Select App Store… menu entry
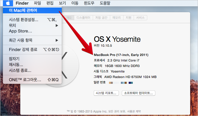 click(x=32, y=31)
